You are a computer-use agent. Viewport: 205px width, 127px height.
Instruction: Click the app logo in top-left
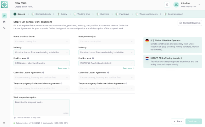4,5
